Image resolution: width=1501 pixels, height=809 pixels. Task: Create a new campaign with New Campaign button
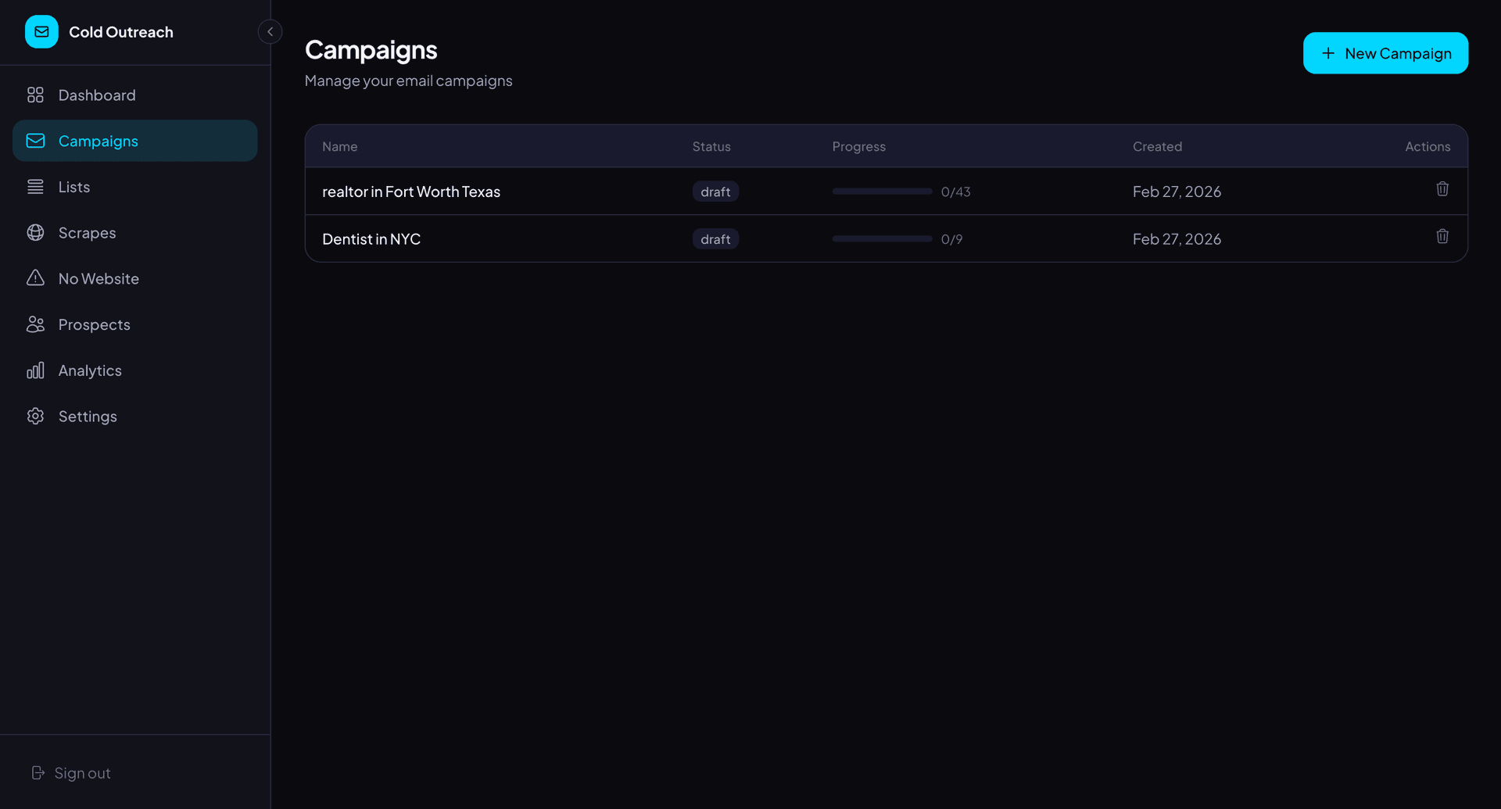tap(1385, 53)
